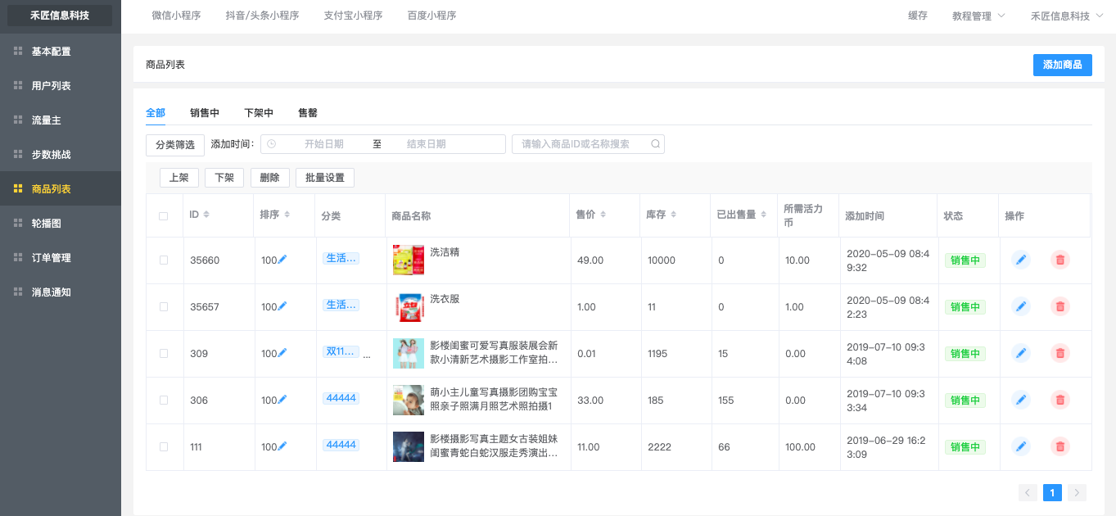Sort the table by the ID column arrows
Viewport: 1116px width, 516px height.
(206, 215)
